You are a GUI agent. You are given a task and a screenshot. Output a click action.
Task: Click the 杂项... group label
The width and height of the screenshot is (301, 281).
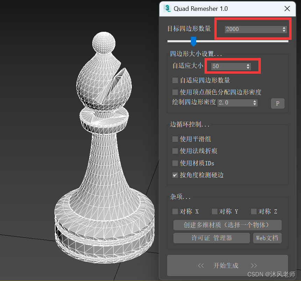pyautogui.click(x=180, y=196)
